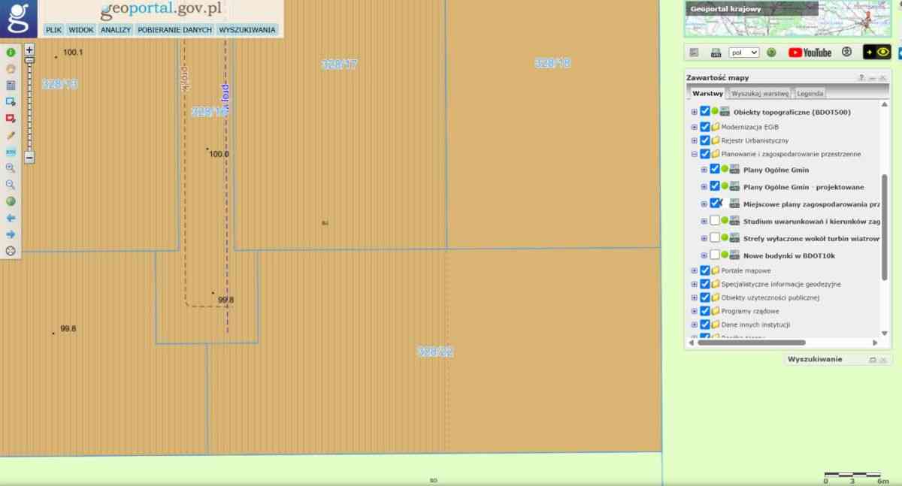This screenshot has width=902, height=486.
Task: Open the YouTube channel link
Action: coord(810,53)
